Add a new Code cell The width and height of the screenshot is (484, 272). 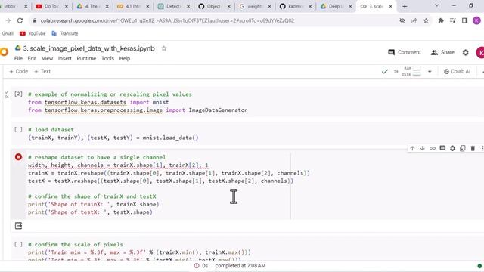(x=18, y=71)
